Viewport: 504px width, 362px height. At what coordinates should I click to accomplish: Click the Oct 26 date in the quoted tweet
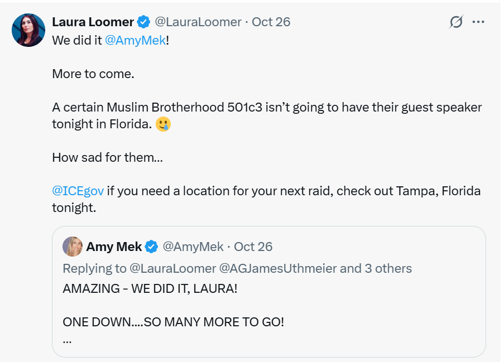(253, 246)
